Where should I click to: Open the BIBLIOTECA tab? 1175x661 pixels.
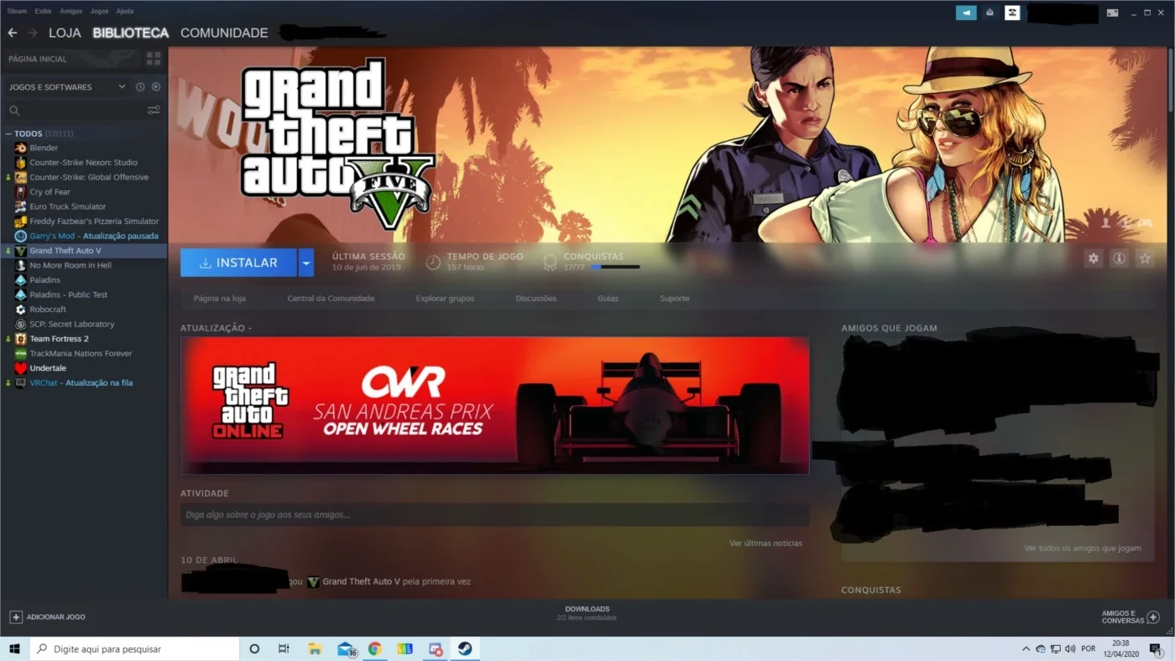click(131, 33)
